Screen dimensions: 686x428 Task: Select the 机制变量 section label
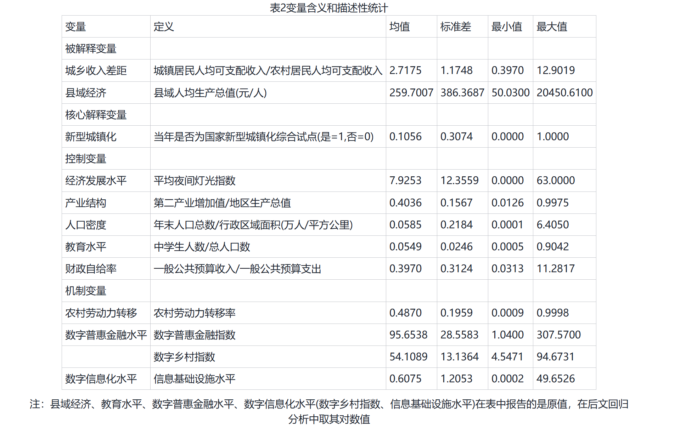[x=86, y=291]
